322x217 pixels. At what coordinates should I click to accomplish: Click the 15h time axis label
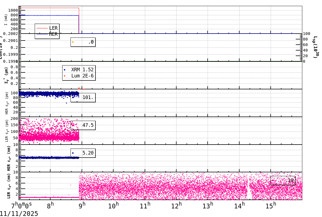coord(271,205)
